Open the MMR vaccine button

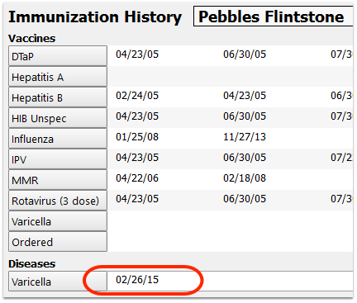click(x=58, y=180)
